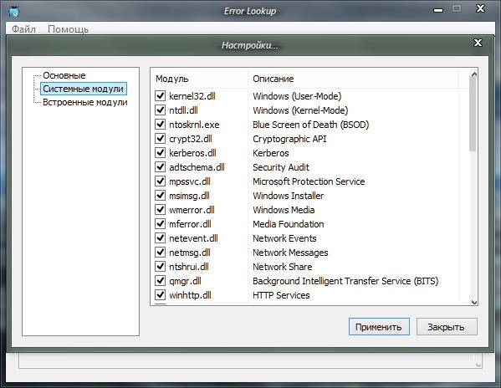The height and width of the screenshot is (388, 501).
Task: Open the Файл menu
Action: click(23, 29)
